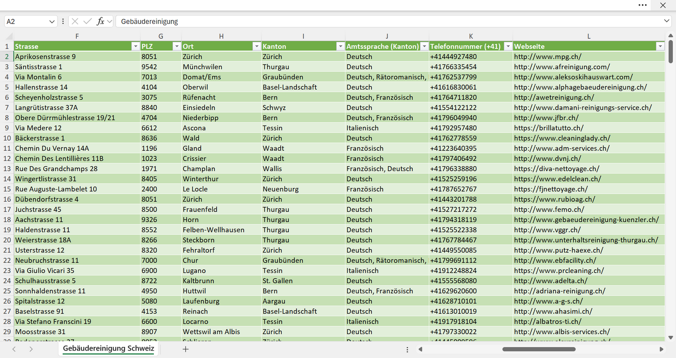
Task: Open the Kanton column filter dropdown
Action: point(340,46)
